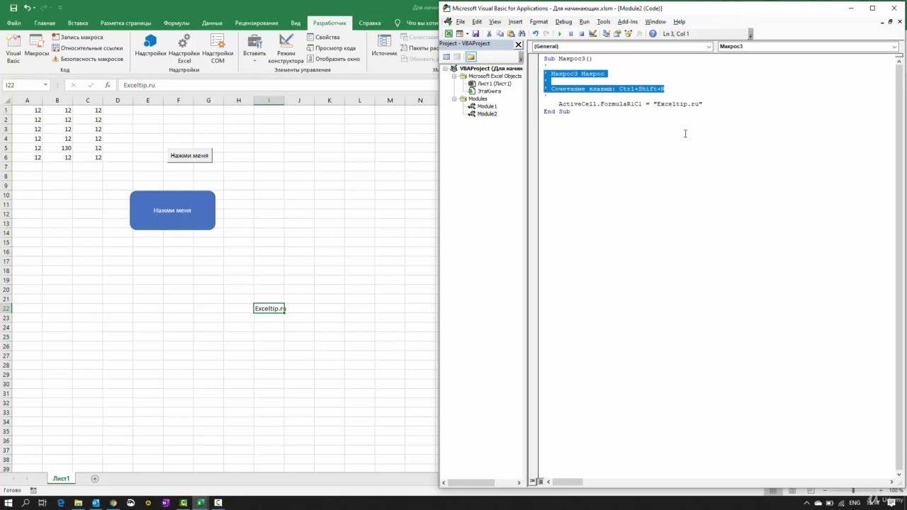Image resolution: width=907 pixels, height=510 pixels.
Task: Click Безопасность макросов warning icon
Action: [x=56, y=59]
